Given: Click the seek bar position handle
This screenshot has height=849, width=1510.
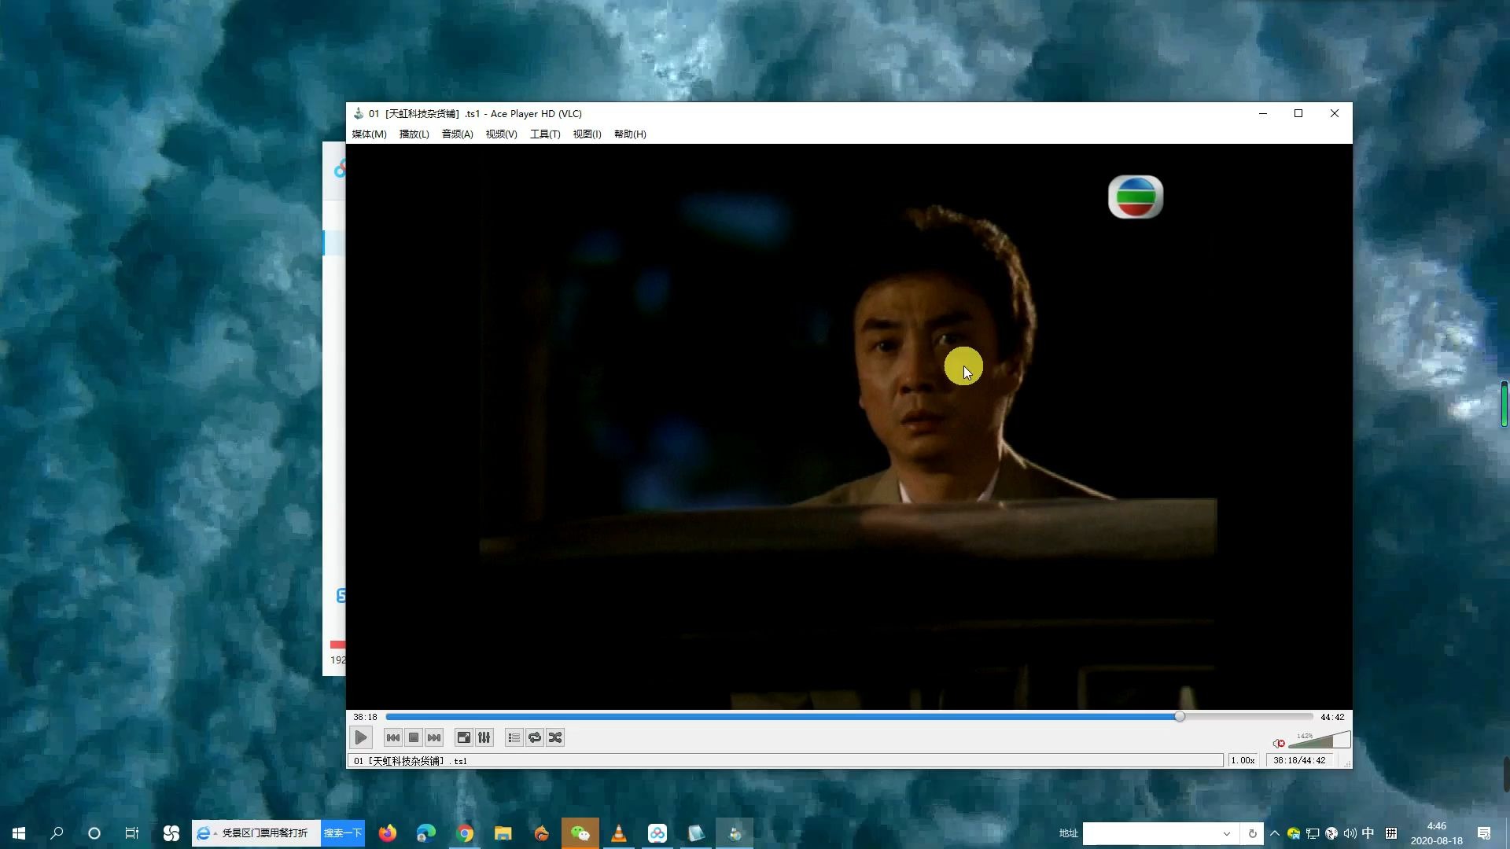Looking at the screenshot, I should click(x=1180, y=717).
